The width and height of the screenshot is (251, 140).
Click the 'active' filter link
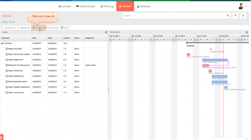point(5,22)
